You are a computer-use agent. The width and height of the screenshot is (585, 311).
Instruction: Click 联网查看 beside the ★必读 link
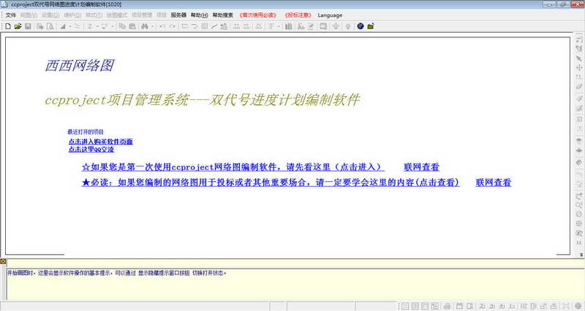pos(493,183)
